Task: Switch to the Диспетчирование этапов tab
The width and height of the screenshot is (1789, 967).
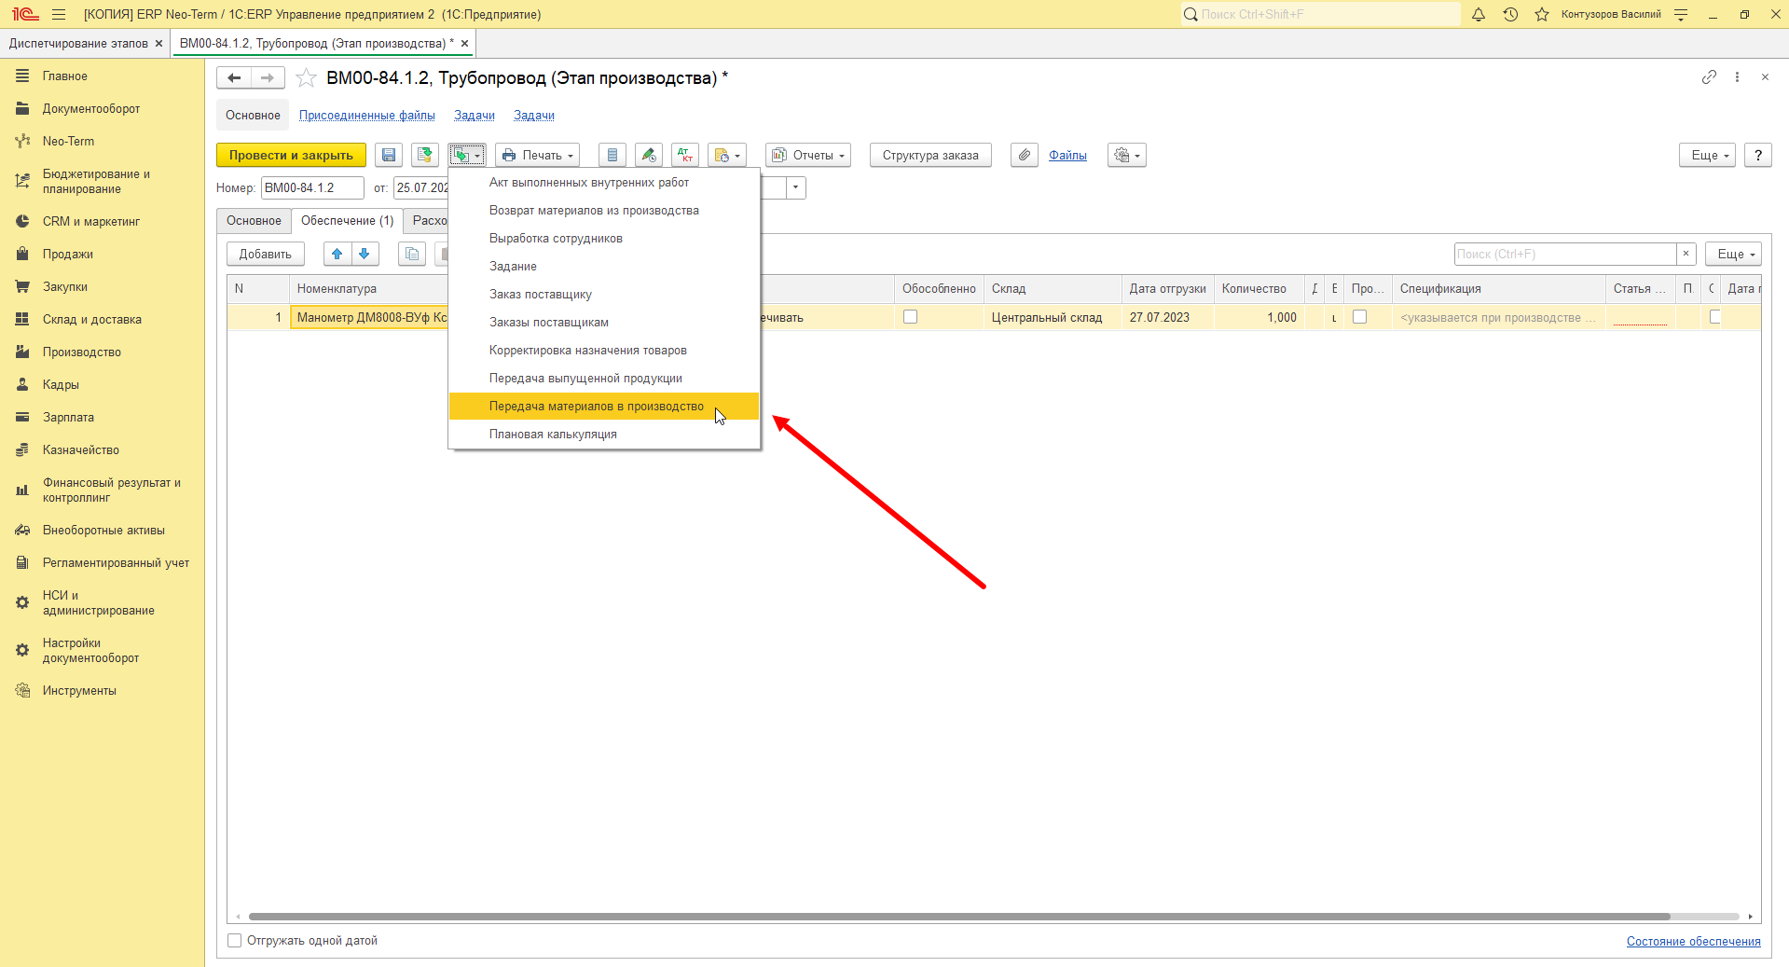Action: 78,44
